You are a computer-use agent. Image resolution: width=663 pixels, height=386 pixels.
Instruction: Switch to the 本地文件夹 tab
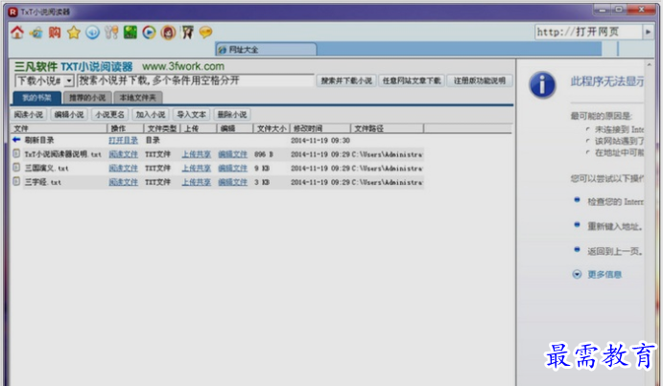pyautogui.click(x=138, y=98)
